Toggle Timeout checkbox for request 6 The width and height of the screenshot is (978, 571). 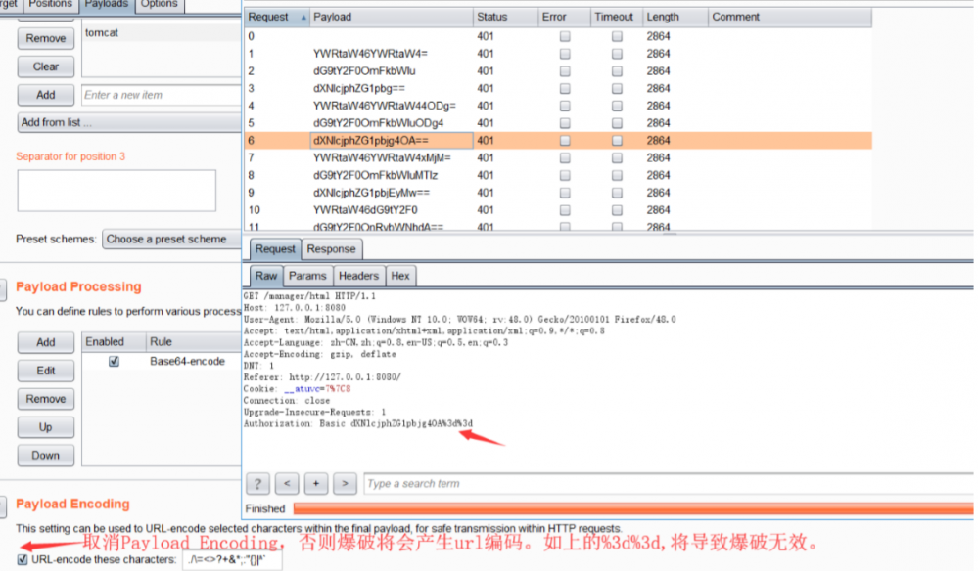pyautogui.click(x=617, y=141)
